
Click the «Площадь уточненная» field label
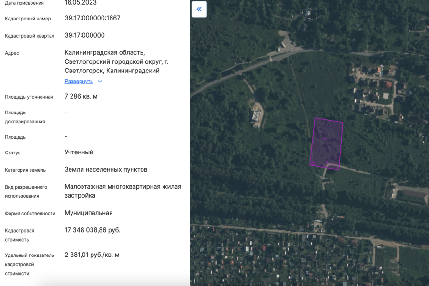click(x=29, y=97)
